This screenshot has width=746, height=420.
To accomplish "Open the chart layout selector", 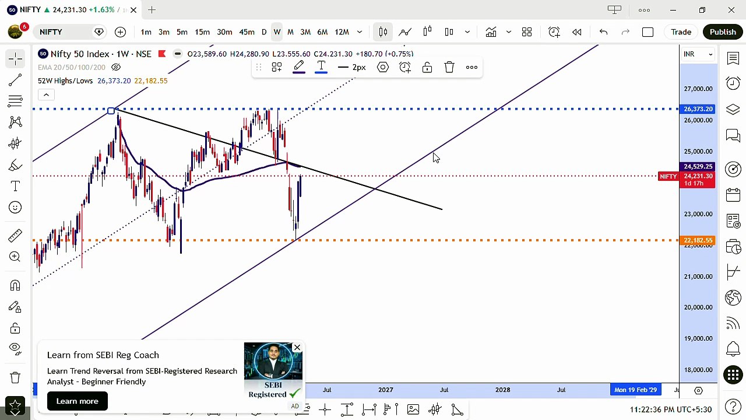I will [648, 32].
